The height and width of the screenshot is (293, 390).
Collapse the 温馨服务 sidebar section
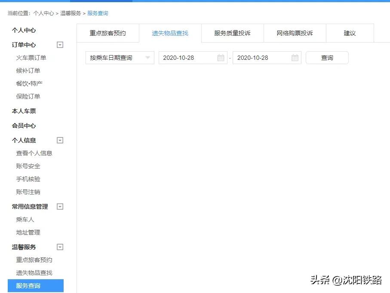(x=60, y=247)
